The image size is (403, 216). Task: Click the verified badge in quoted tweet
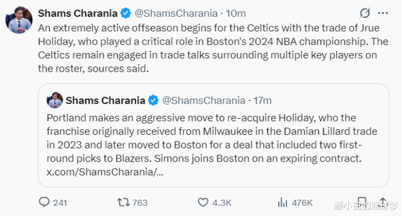[x=154, y=100]
